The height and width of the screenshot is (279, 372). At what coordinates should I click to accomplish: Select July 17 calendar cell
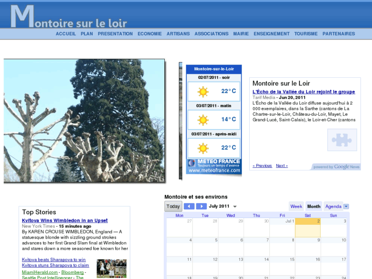(x=334, y=266)
